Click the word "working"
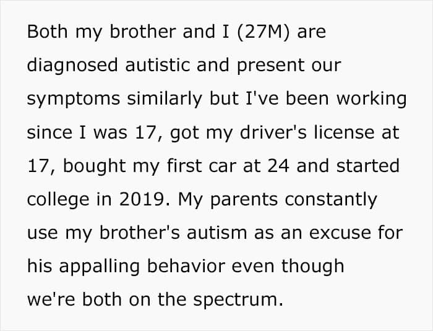Screen dimensions: 433x331 (x=368, y=100)
